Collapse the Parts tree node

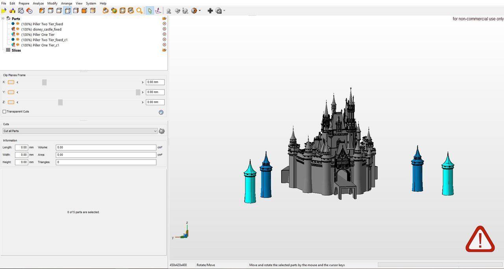click(3, 19)
